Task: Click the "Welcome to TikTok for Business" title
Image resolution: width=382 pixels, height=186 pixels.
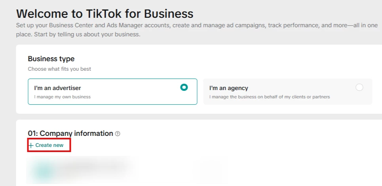Action: point(105,14)
